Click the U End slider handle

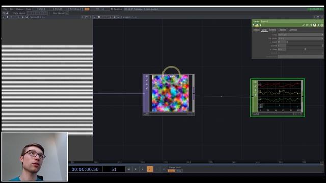[323, 46]
